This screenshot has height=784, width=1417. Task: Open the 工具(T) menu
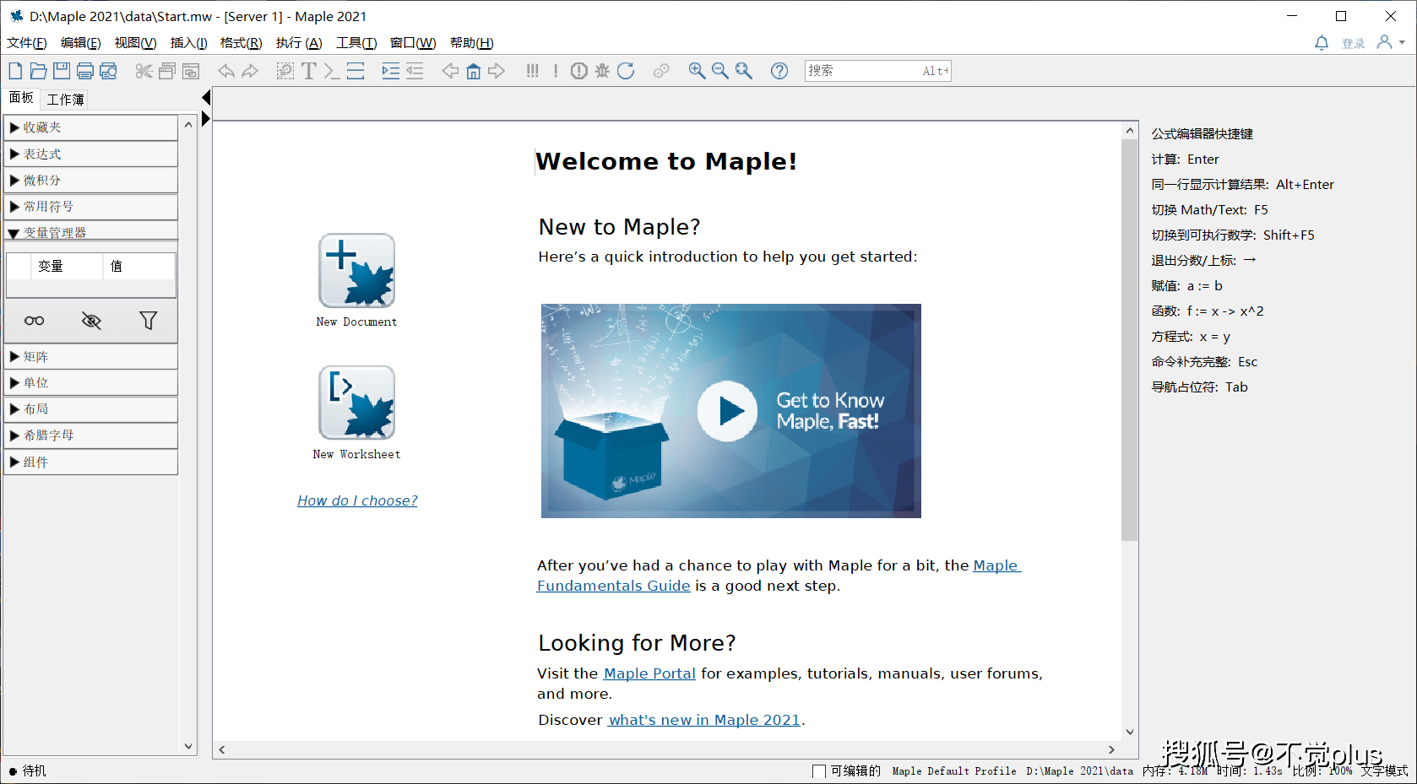[x=356, y=43]
